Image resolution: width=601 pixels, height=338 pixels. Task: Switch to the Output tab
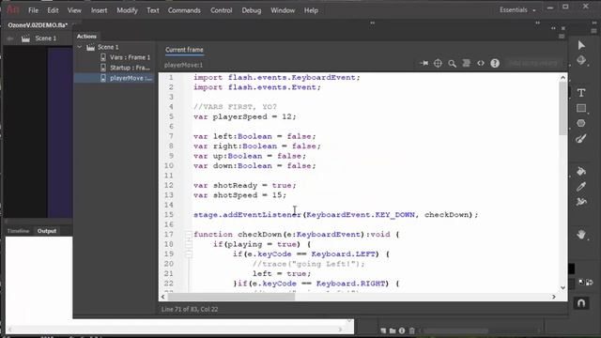click(x=47, y=231)
